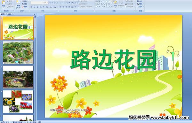Click the Format Painter icon
Screen dimensions: 192x123
click(10, 7)
